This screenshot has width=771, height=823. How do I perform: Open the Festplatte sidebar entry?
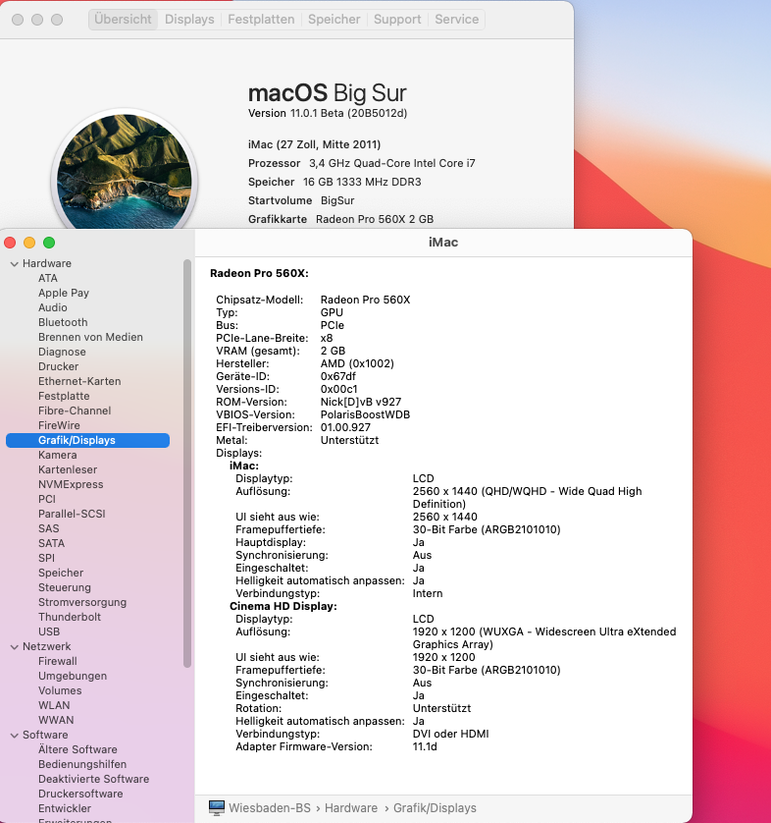coord(64,396)
